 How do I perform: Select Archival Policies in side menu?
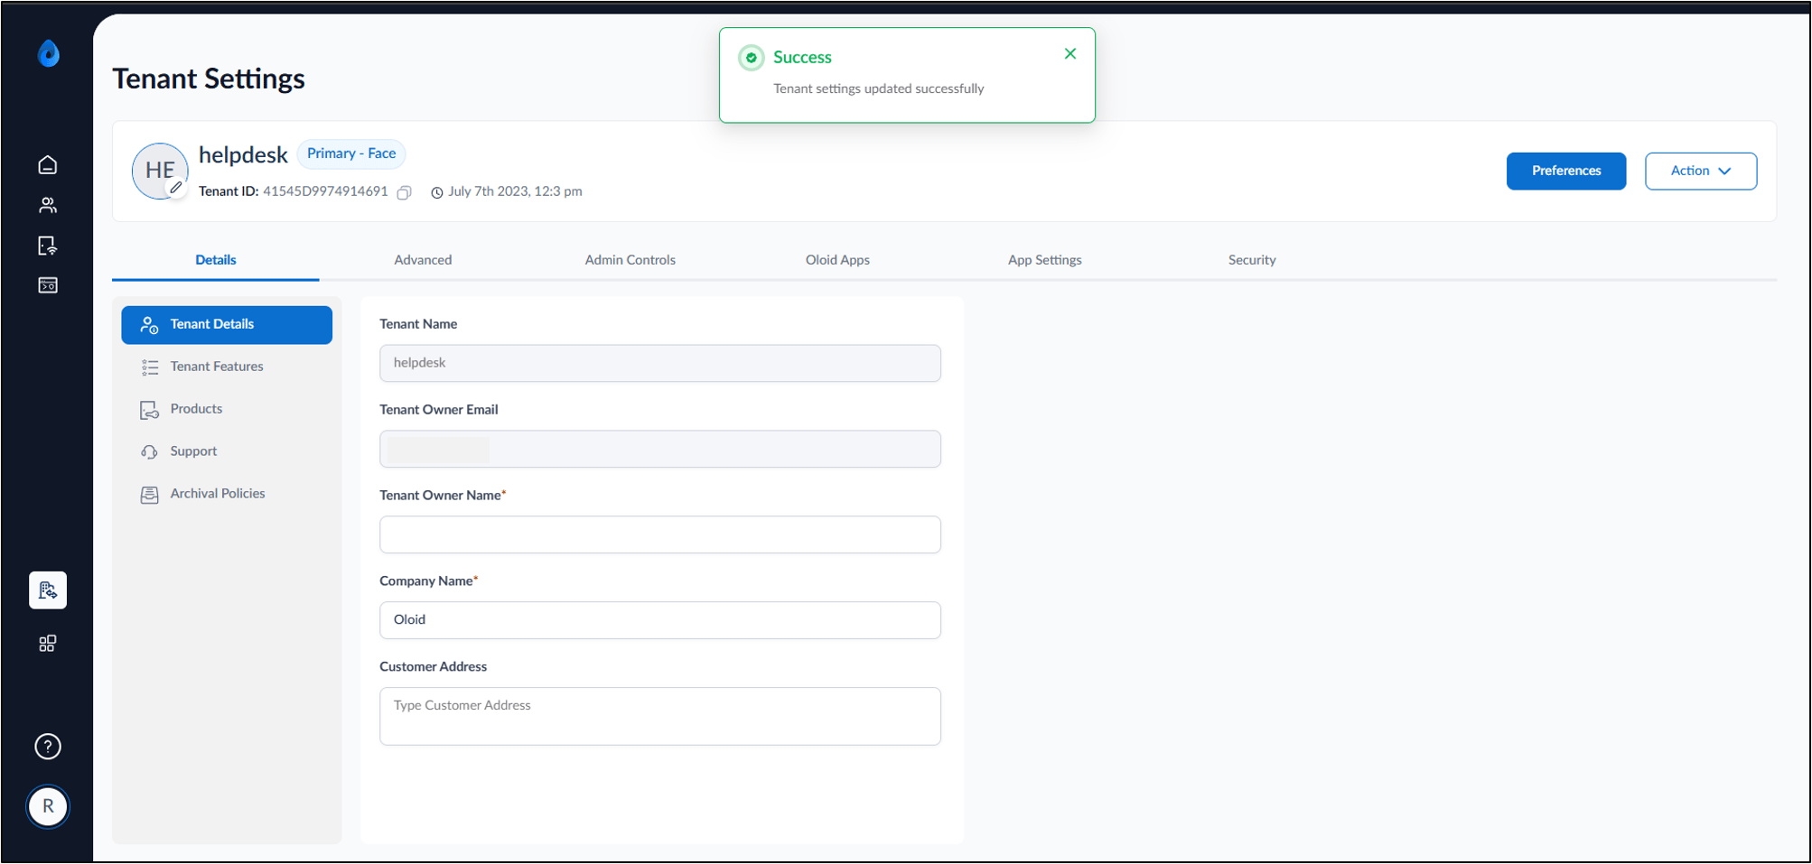[227, 494]
